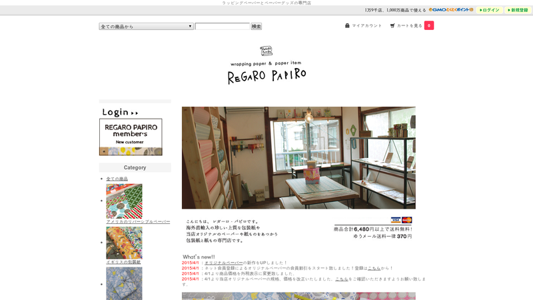
Task: Click the British wrapping paper thumbnail
Action: [x=124, y=243]
